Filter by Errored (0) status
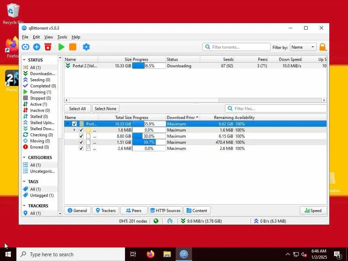The height and width of the screenshot is (261, 348). pos(39,147)
